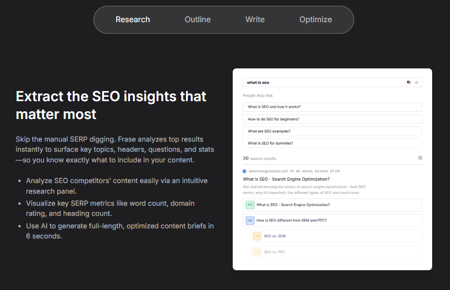
Task: Select 'What are SEO examples?' question
Action: point(332,131)
